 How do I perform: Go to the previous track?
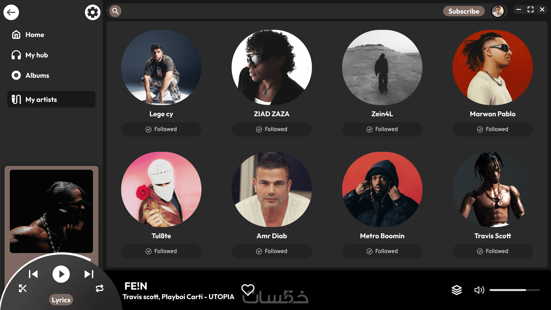click(x=33, y=274)
